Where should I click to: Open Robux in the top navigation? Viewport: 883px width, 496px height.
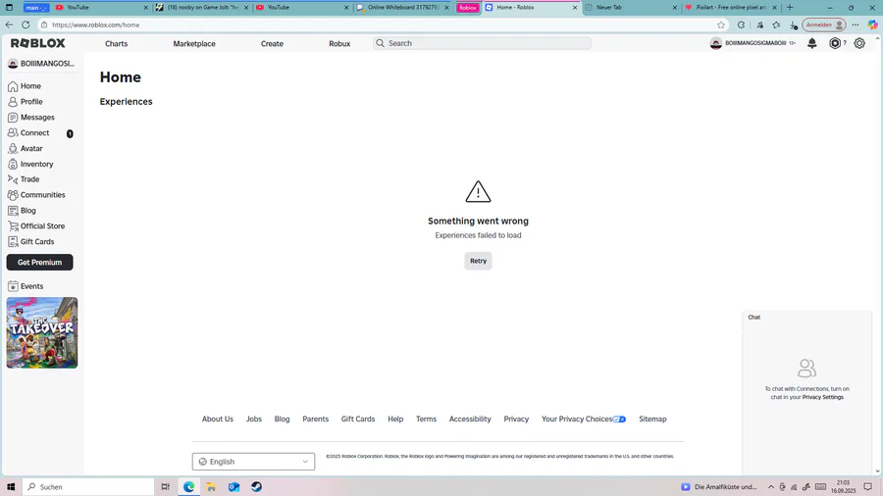coord(339,43)
